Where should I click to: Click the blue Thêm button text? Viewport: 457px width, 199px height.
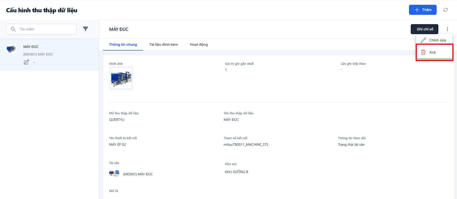[427, 10]
